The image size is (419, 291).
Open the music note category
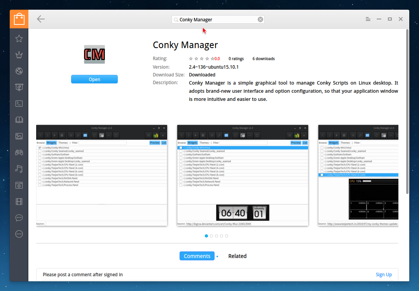point(19,169)
